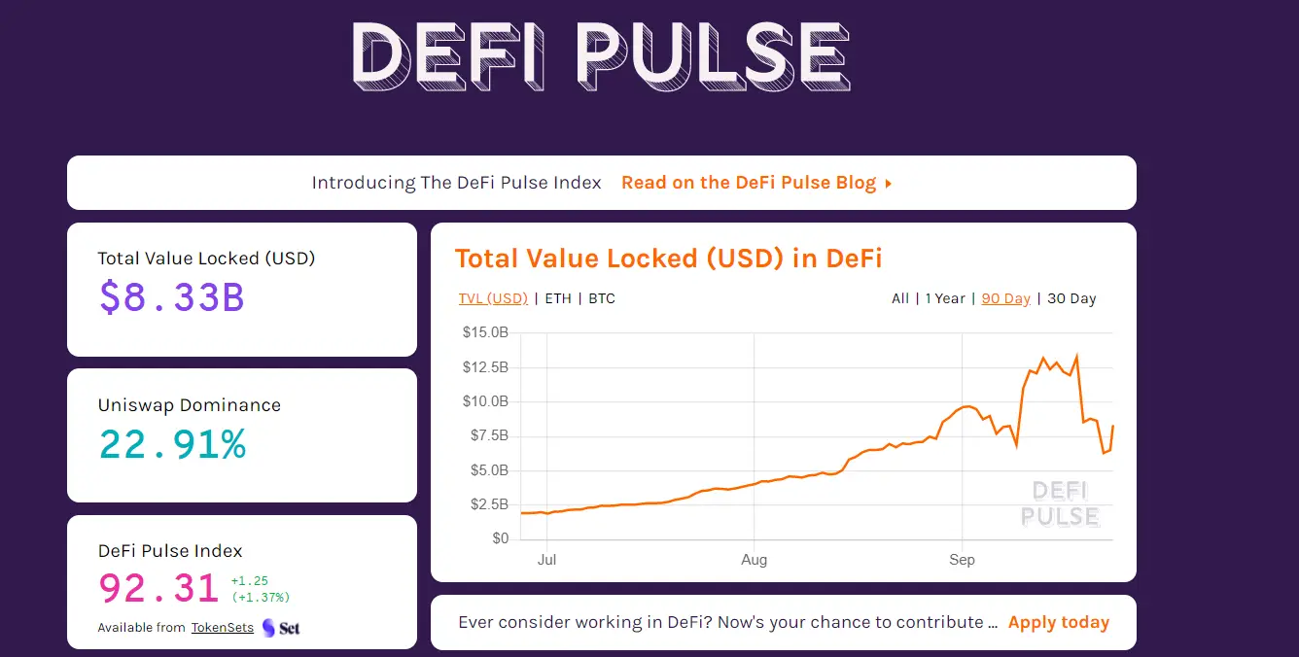Click the Set protocol icon
1299x657 pixels.
tap(279, 627)
